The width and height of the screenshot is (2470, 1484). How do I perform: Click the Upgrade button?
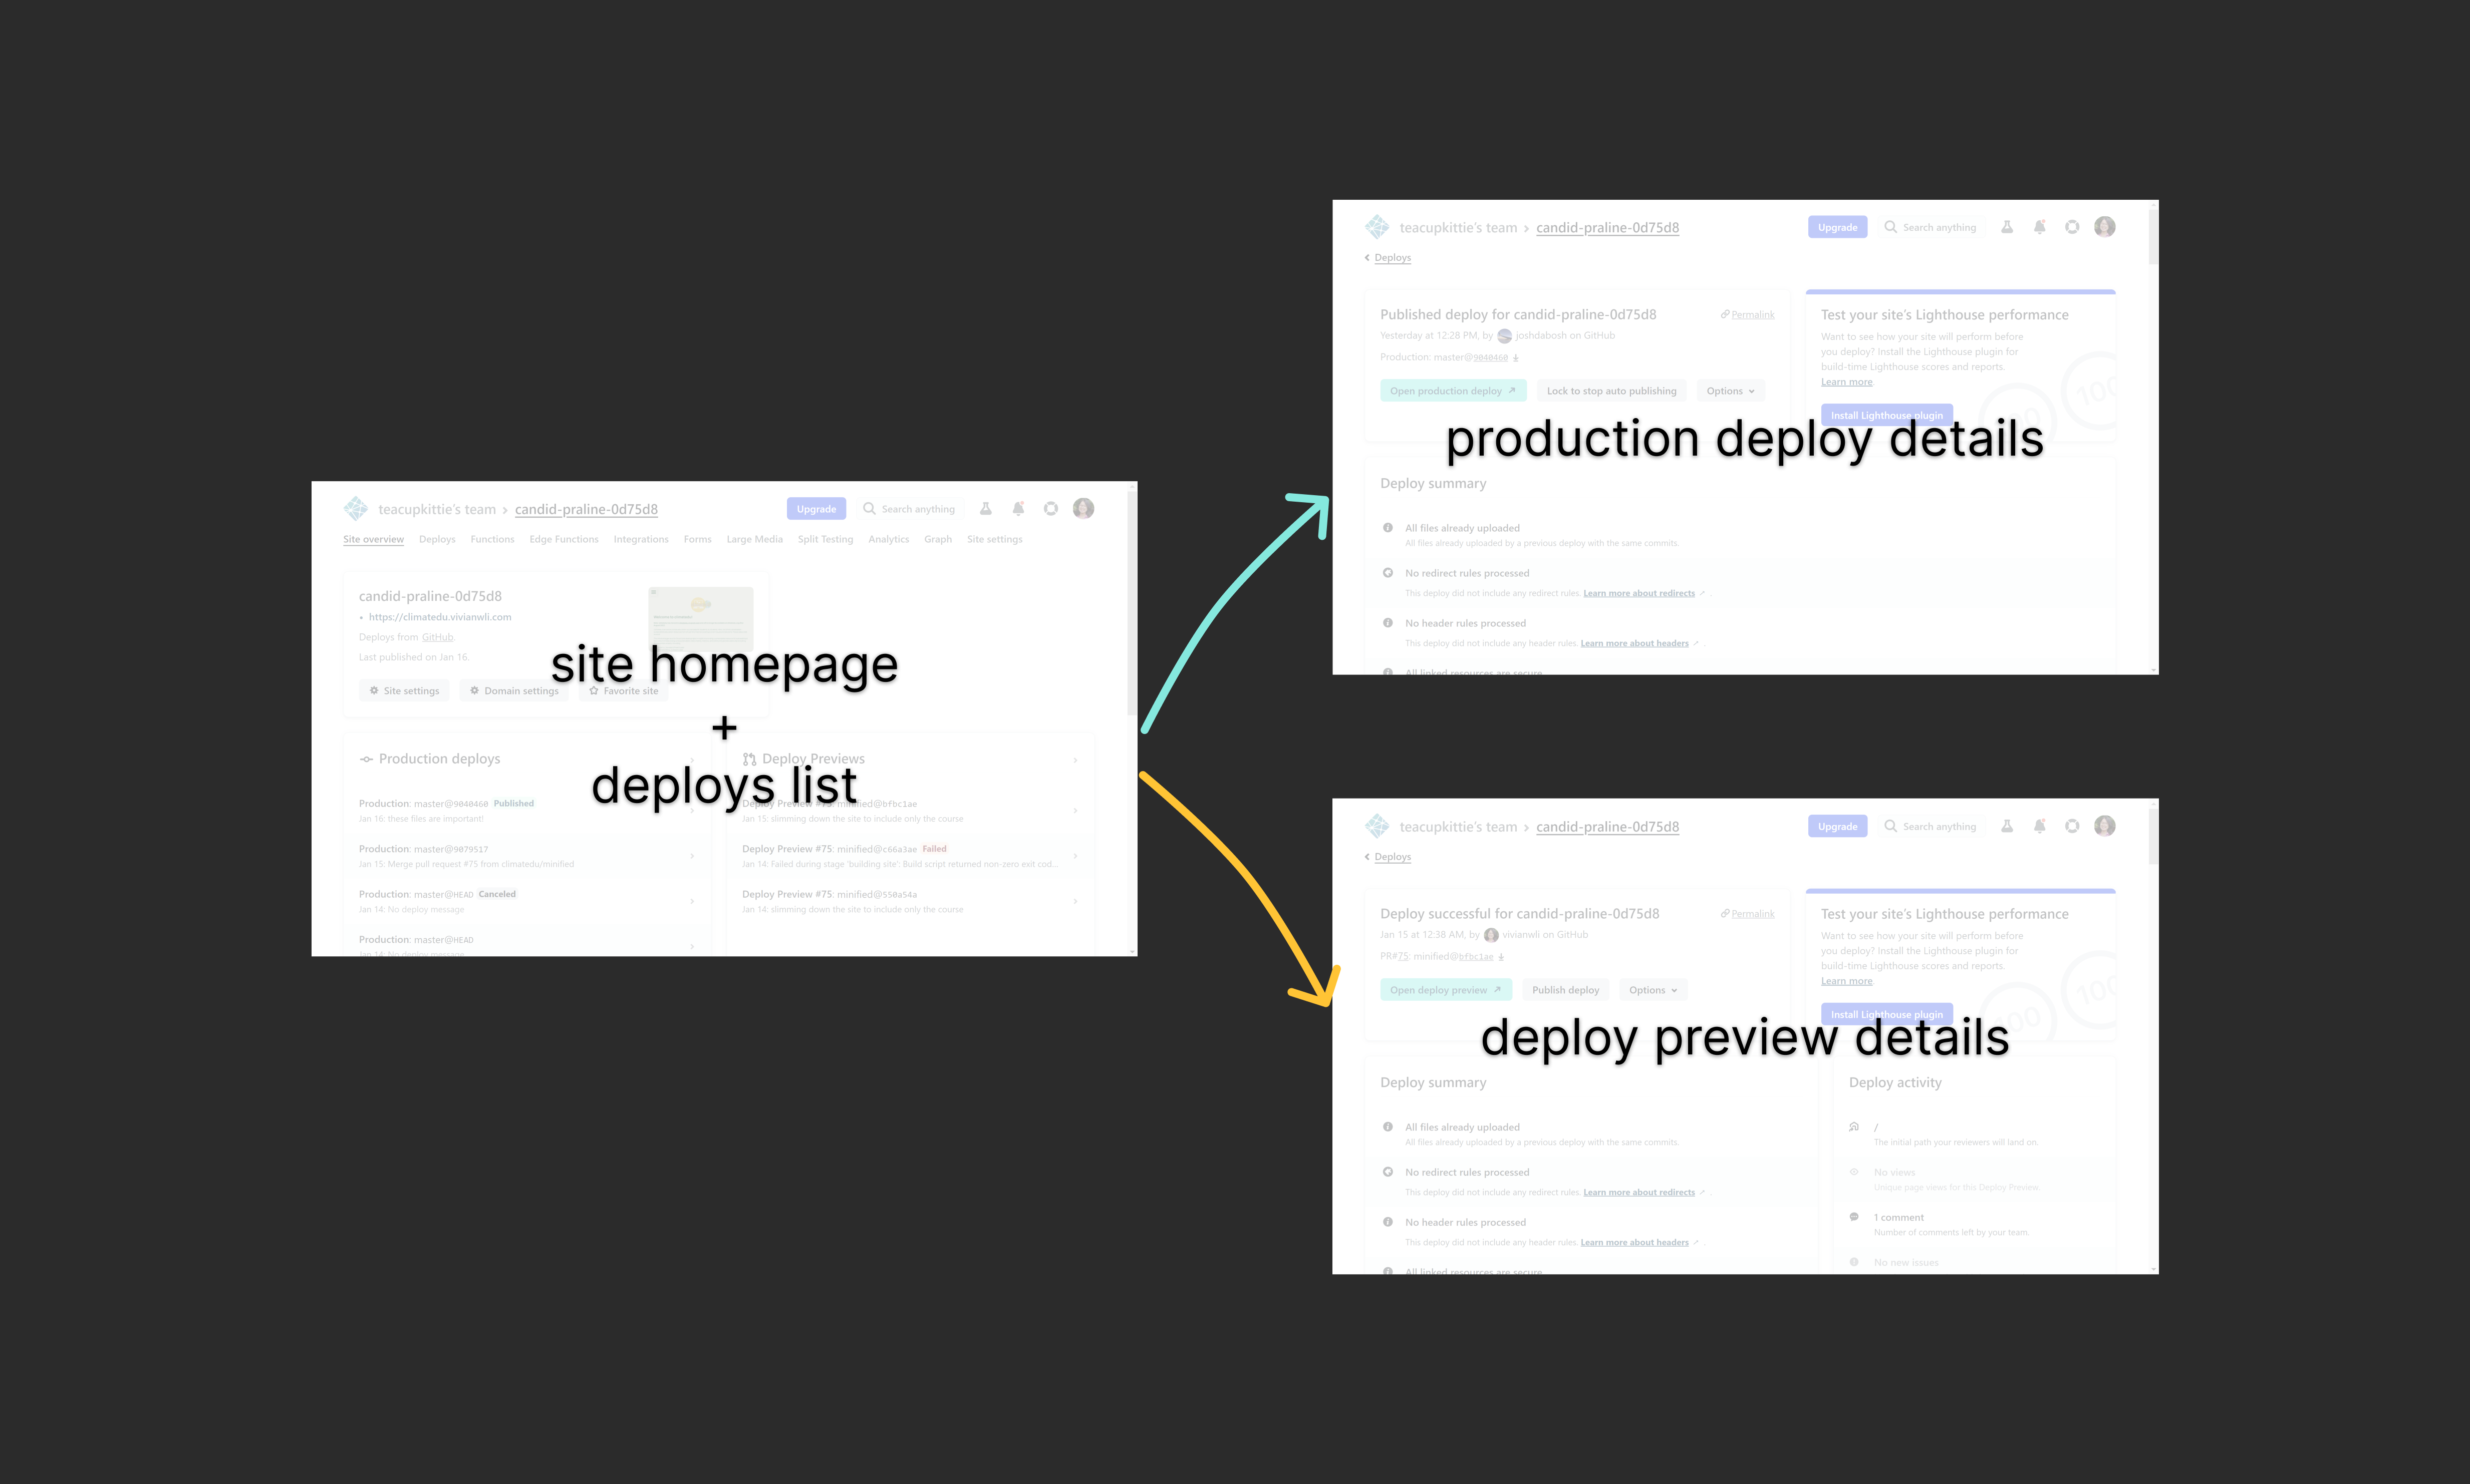[1837, 227]
